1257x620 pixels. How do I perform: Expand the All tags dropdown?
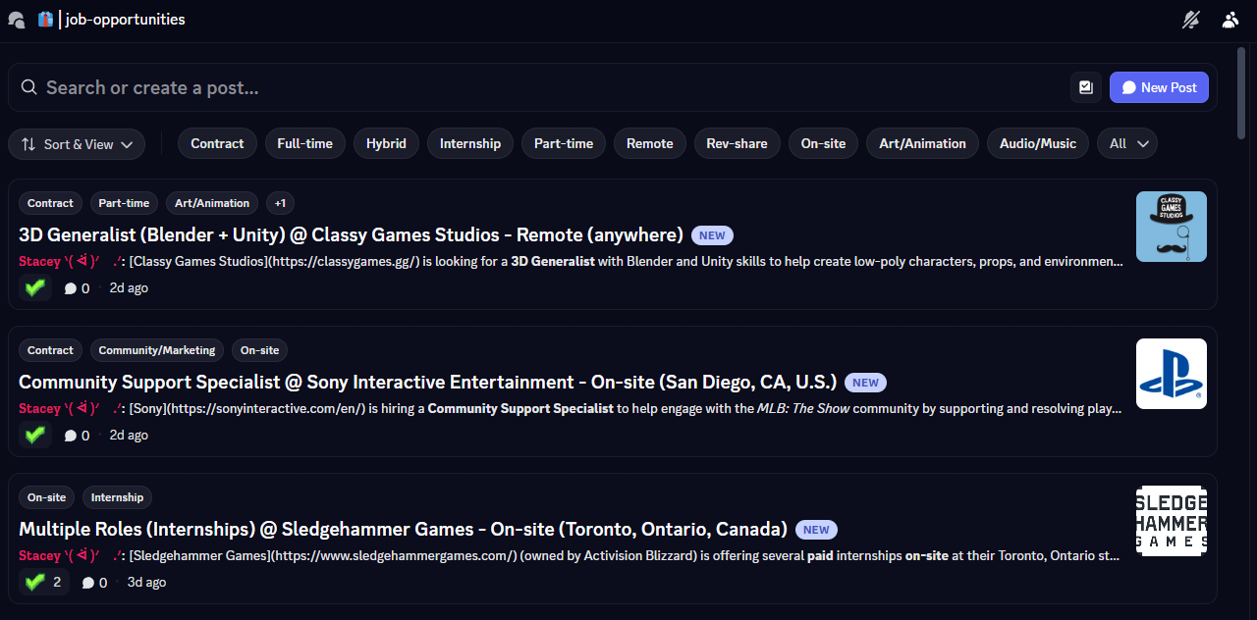[1126, 143]
